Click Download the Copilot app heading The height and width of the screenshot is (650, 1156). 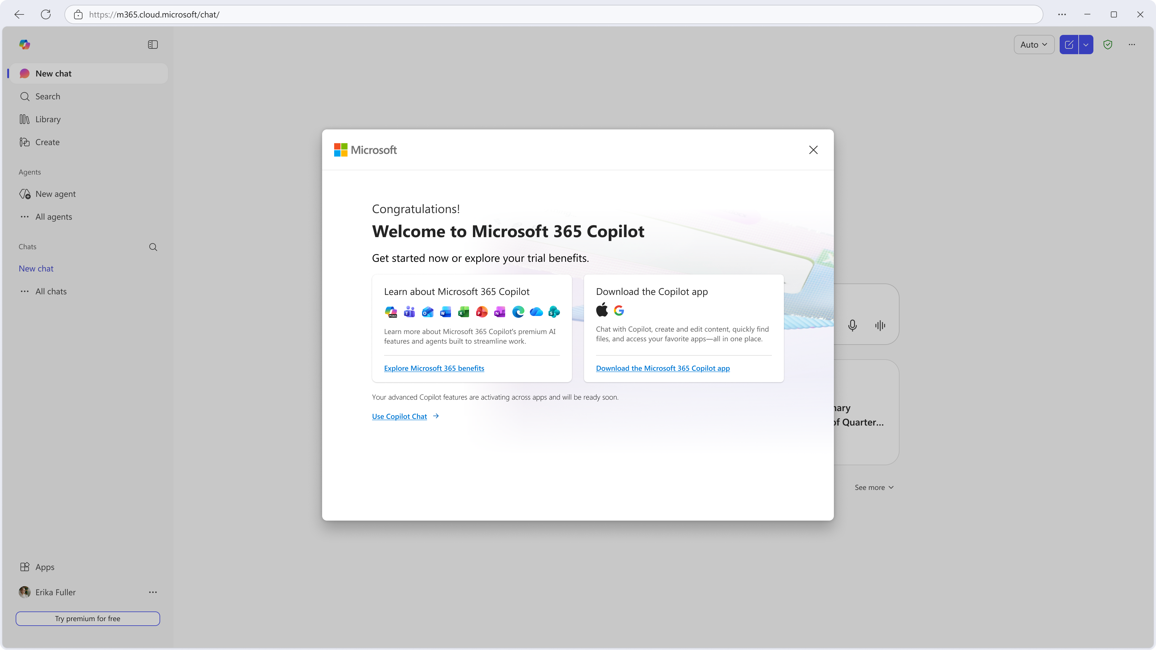(651, 292)
